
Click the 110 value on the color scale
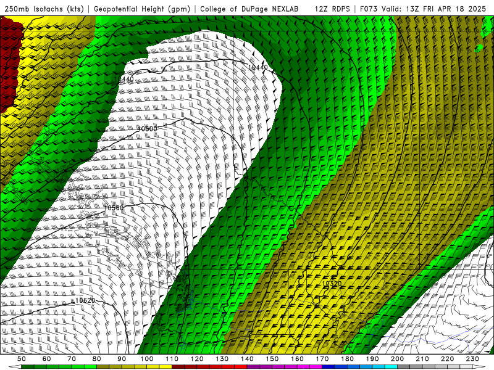point(172,359)
